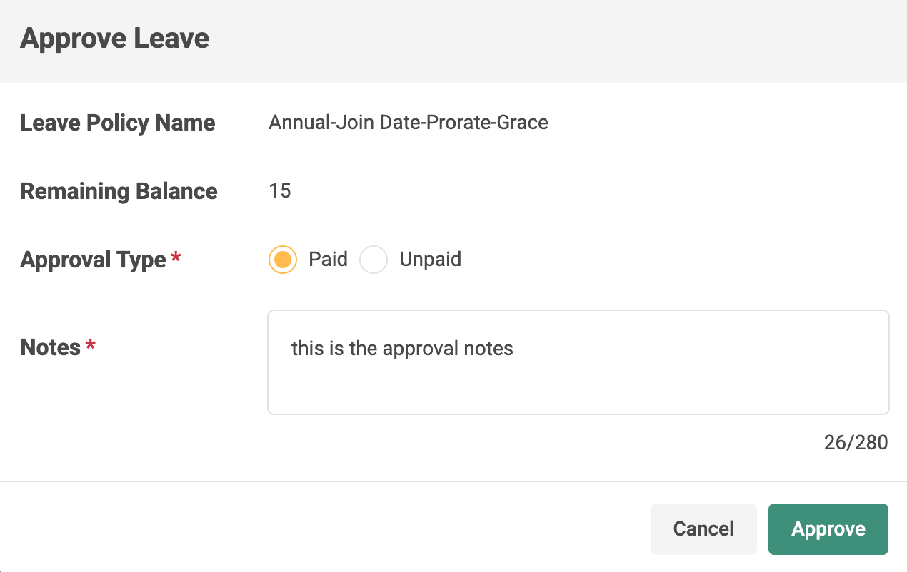Click the gray dialog header bar
The width and height of the screenshot is (907, 572).
coord(453,41)
